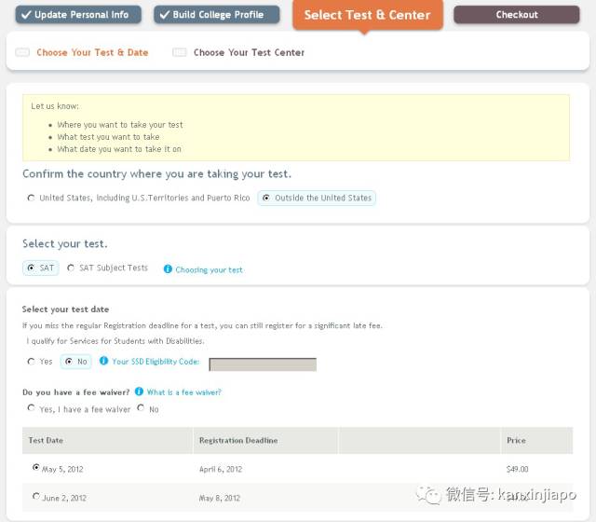Select United States including territories radio

(32, 199)
